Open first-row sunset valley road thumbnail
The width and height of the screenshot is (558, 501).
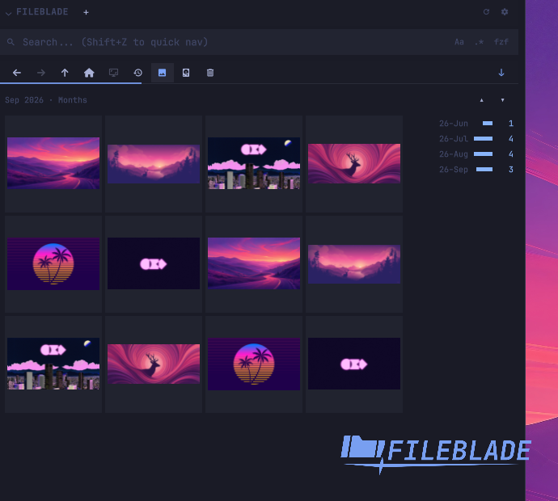pos(53,163)
